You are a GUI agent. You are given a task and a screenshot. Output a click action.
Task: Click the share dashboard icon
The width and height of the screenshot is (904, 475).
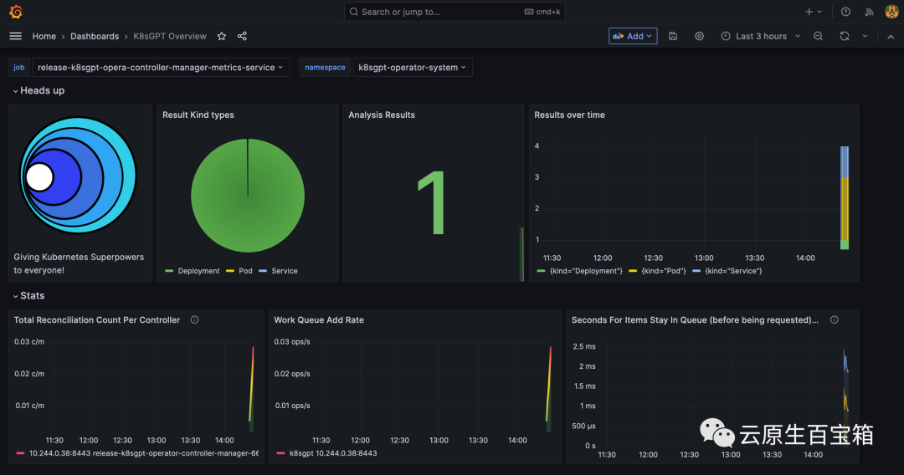[x=242, y=36]
